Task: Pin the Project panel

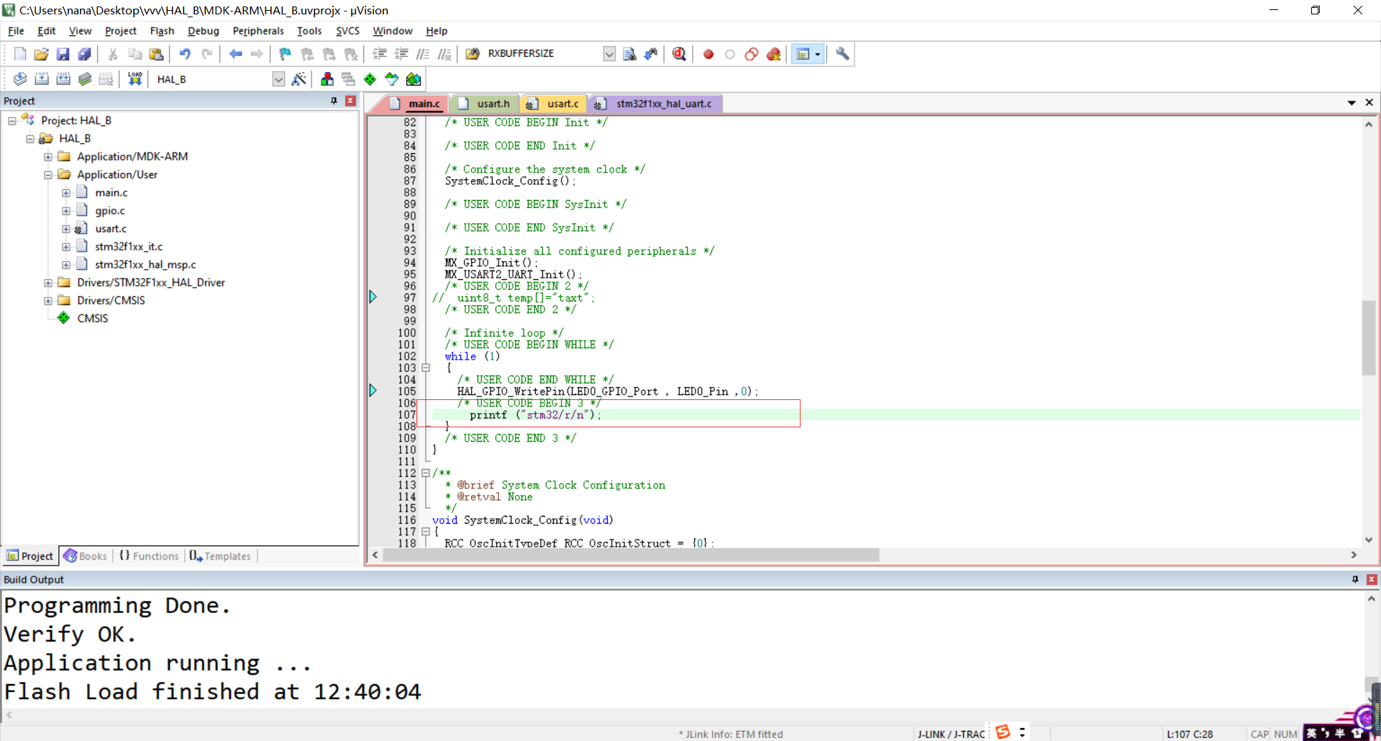Action: click(334, 101)
